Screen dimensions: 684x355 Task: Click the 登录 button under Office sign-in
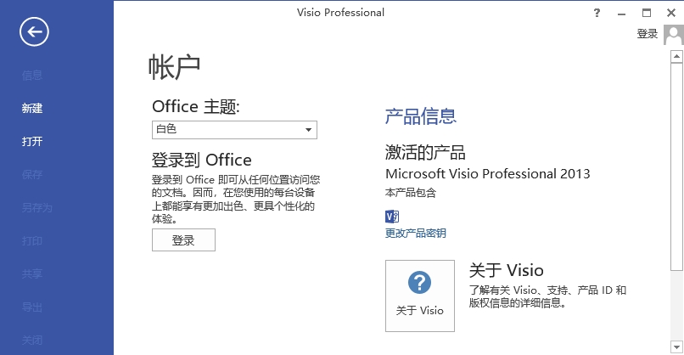[183, 240]
